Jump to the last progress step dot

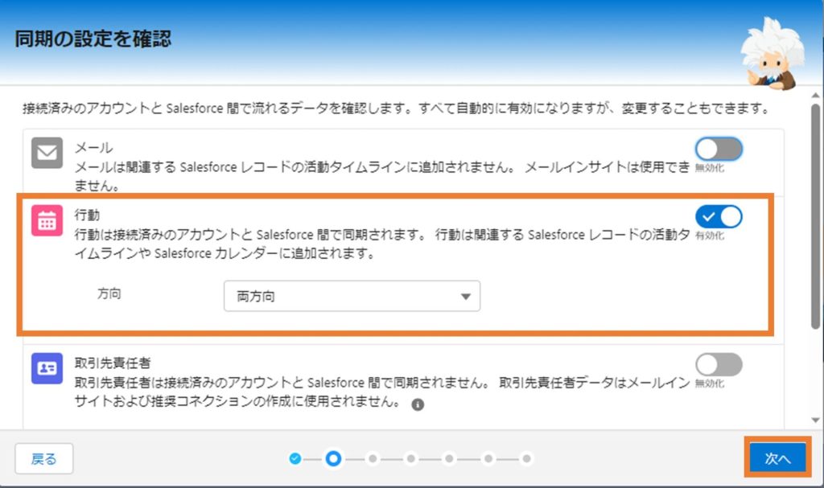526,458
